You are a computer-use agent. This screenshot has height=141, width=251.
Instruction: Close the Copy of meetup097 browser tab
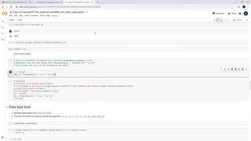pos(93,2)
